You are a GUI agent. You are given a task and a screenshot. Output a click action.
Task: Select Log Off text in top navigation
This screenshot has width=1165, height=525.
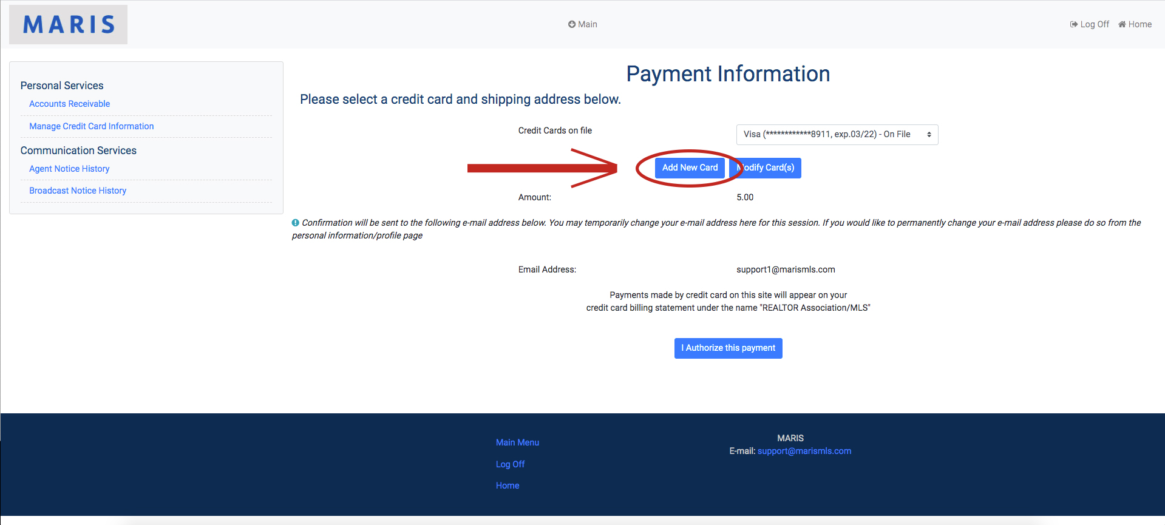tap(1094, 24)
